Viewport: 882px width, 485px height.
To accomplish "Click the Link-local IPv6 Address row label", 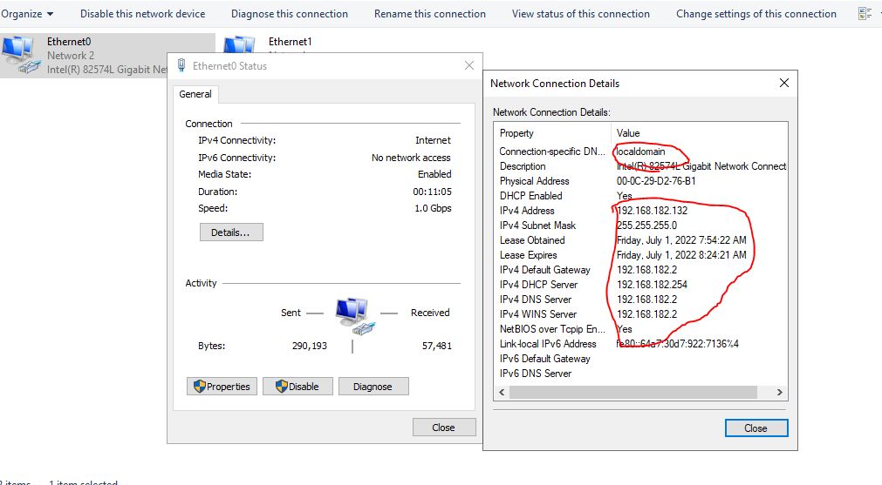I will click(548, 344).
